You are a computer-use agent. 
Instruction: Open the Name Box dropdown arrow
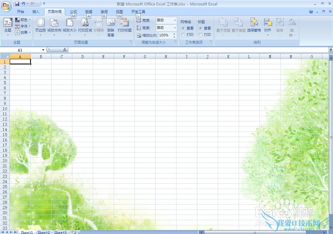43,50
